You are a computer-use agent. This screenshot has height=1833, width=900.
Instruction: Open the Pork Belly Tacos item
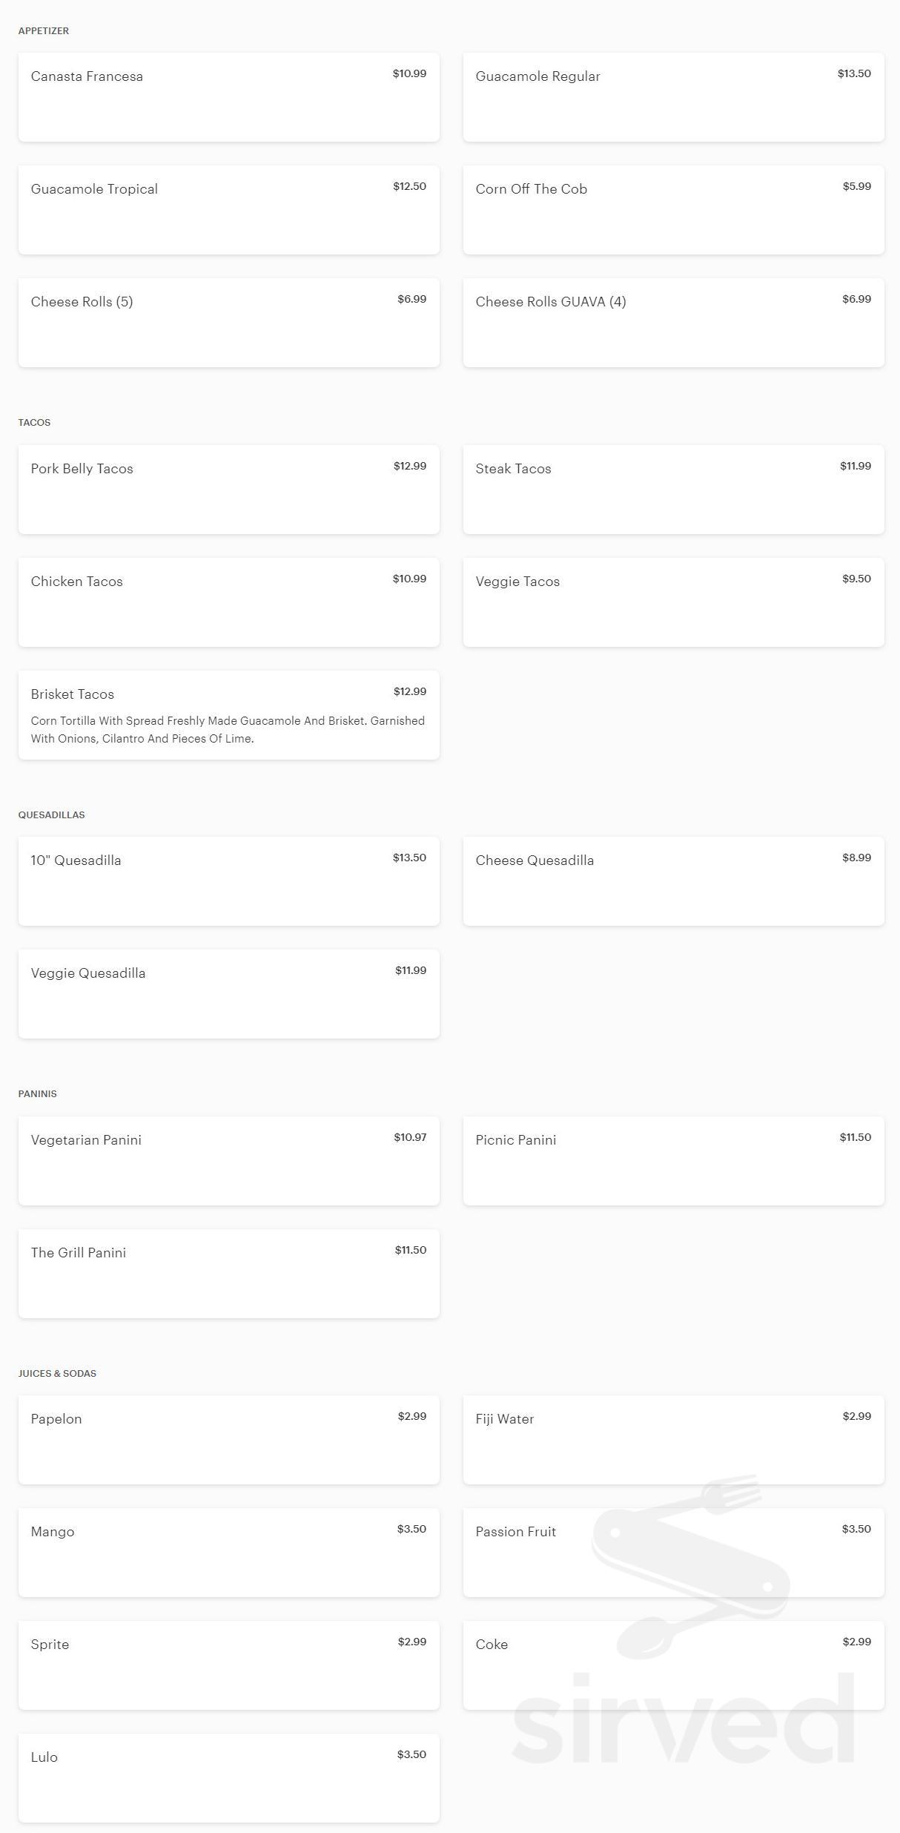click(x=228, y=490)
